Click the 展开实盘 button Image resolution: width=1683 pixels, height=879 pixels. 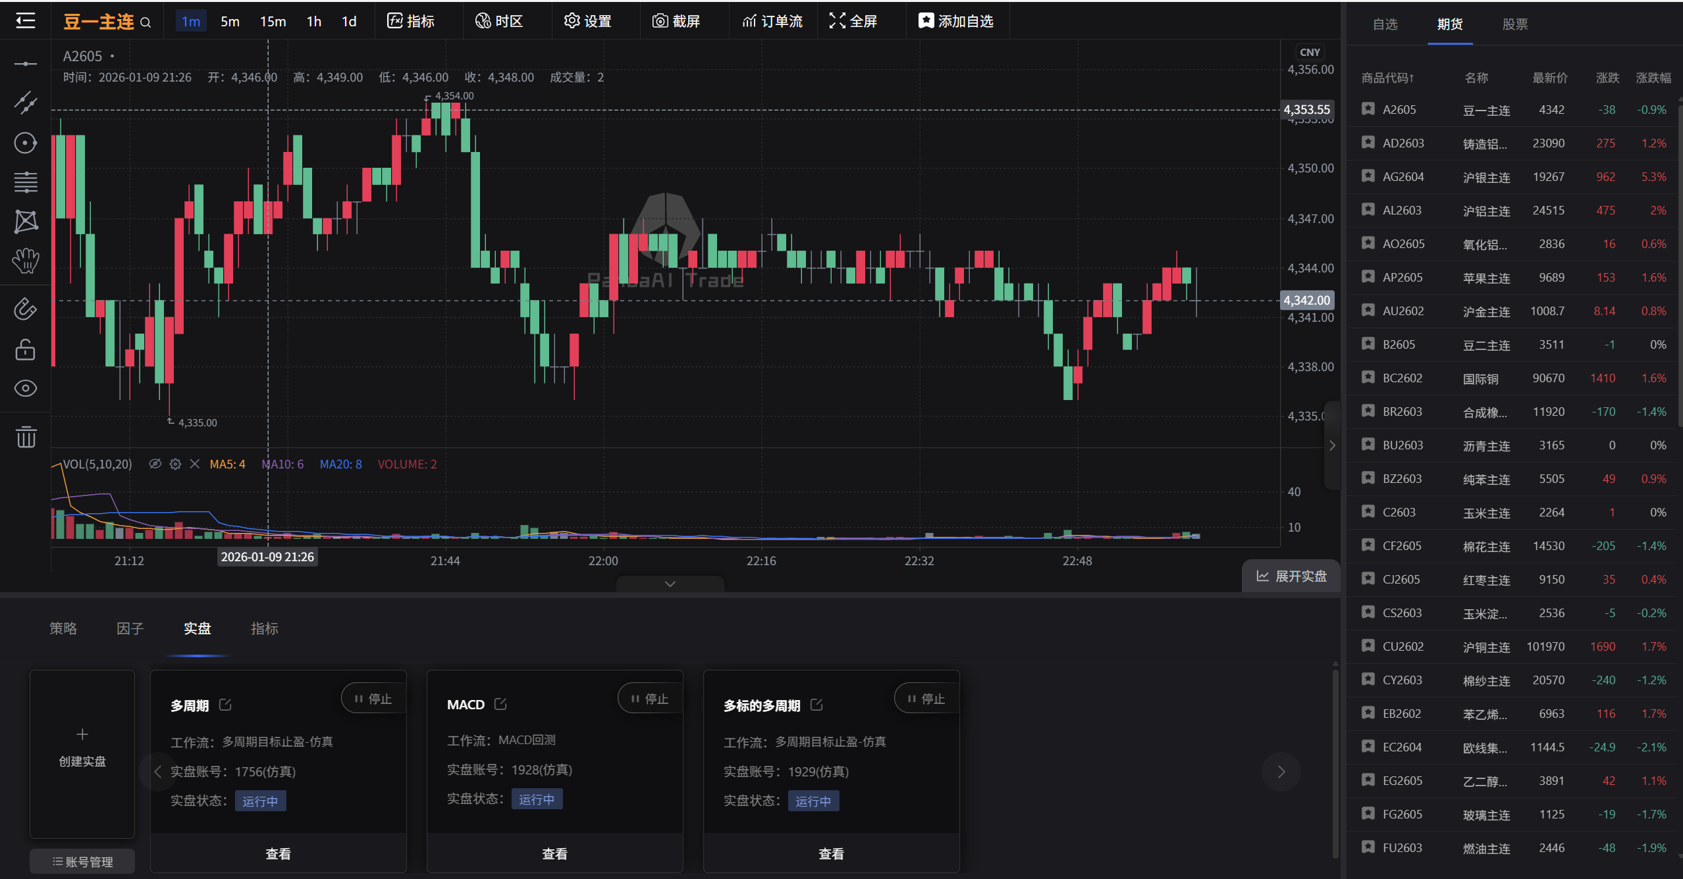pos(1291,576)
